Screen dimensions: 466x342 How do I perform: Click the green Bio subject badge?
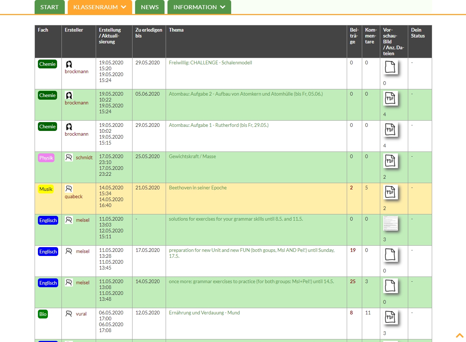coord(43,314)
